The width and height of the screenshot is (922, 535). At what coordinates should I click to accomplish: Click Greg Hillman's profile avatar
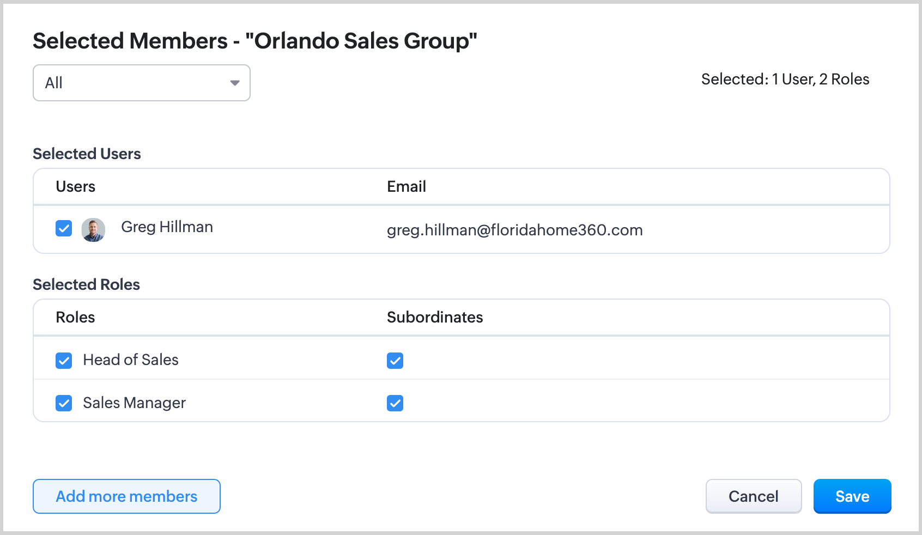pos(93,230)
